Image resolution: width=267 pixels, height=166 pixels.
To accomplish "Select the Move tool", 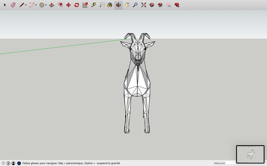I will coord(68,5).
